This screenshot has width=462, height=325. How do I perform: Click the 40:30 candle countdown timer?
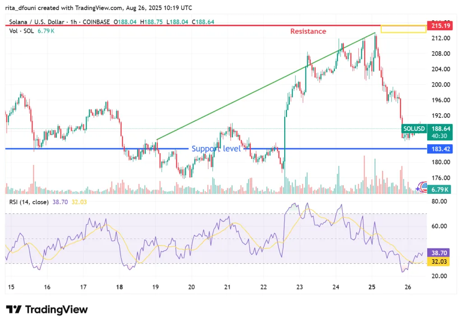(439, 136)
